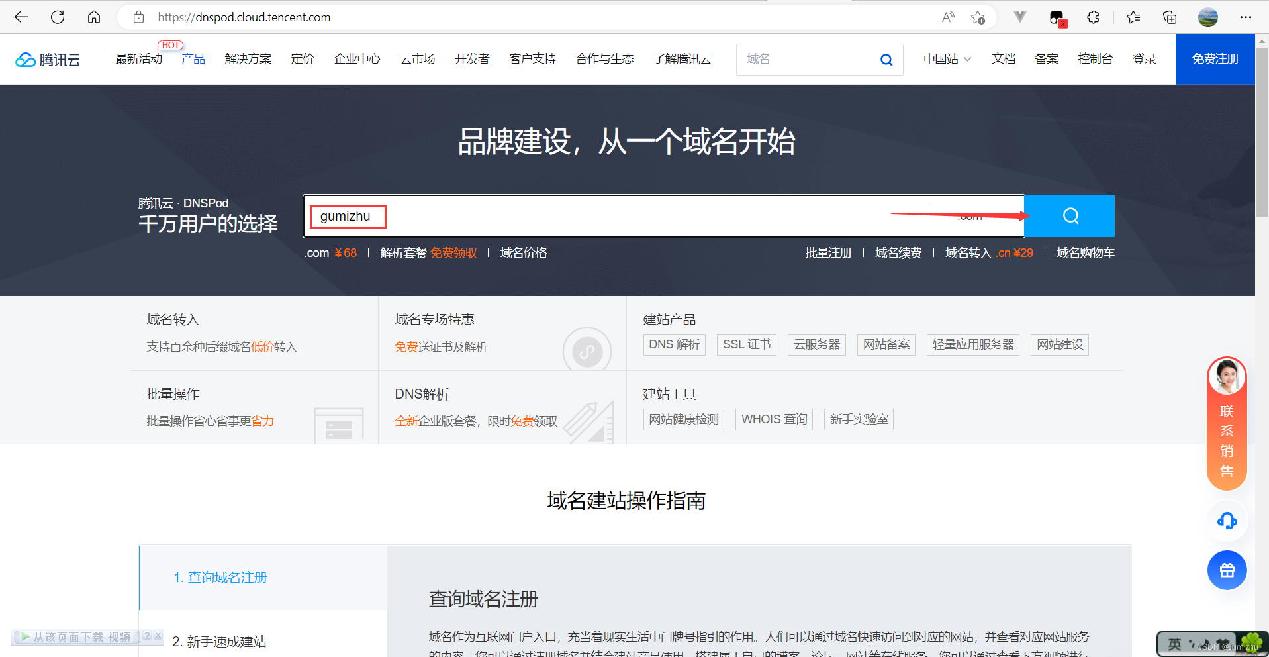Click the 轻量应用服务器 product tag

coord(973,344)
